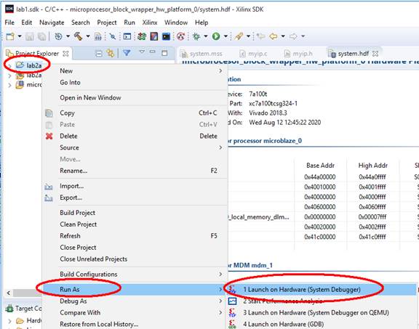Screen dimensions: 419x329
Task: Open the File menu
Action: coord(9,23)
